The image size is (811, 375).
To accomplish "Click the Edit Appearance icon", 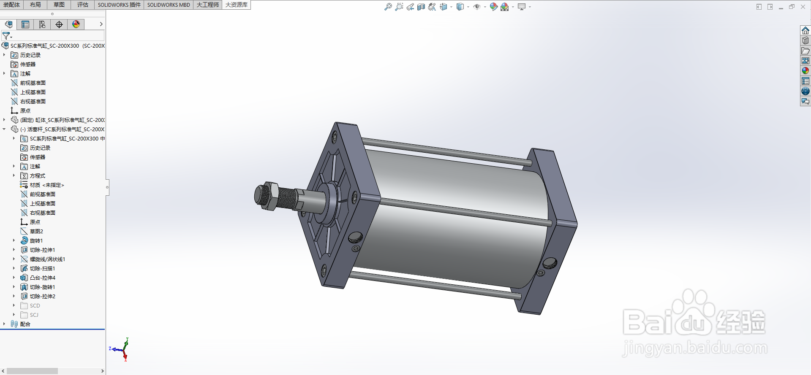I will tap(493, 7).
